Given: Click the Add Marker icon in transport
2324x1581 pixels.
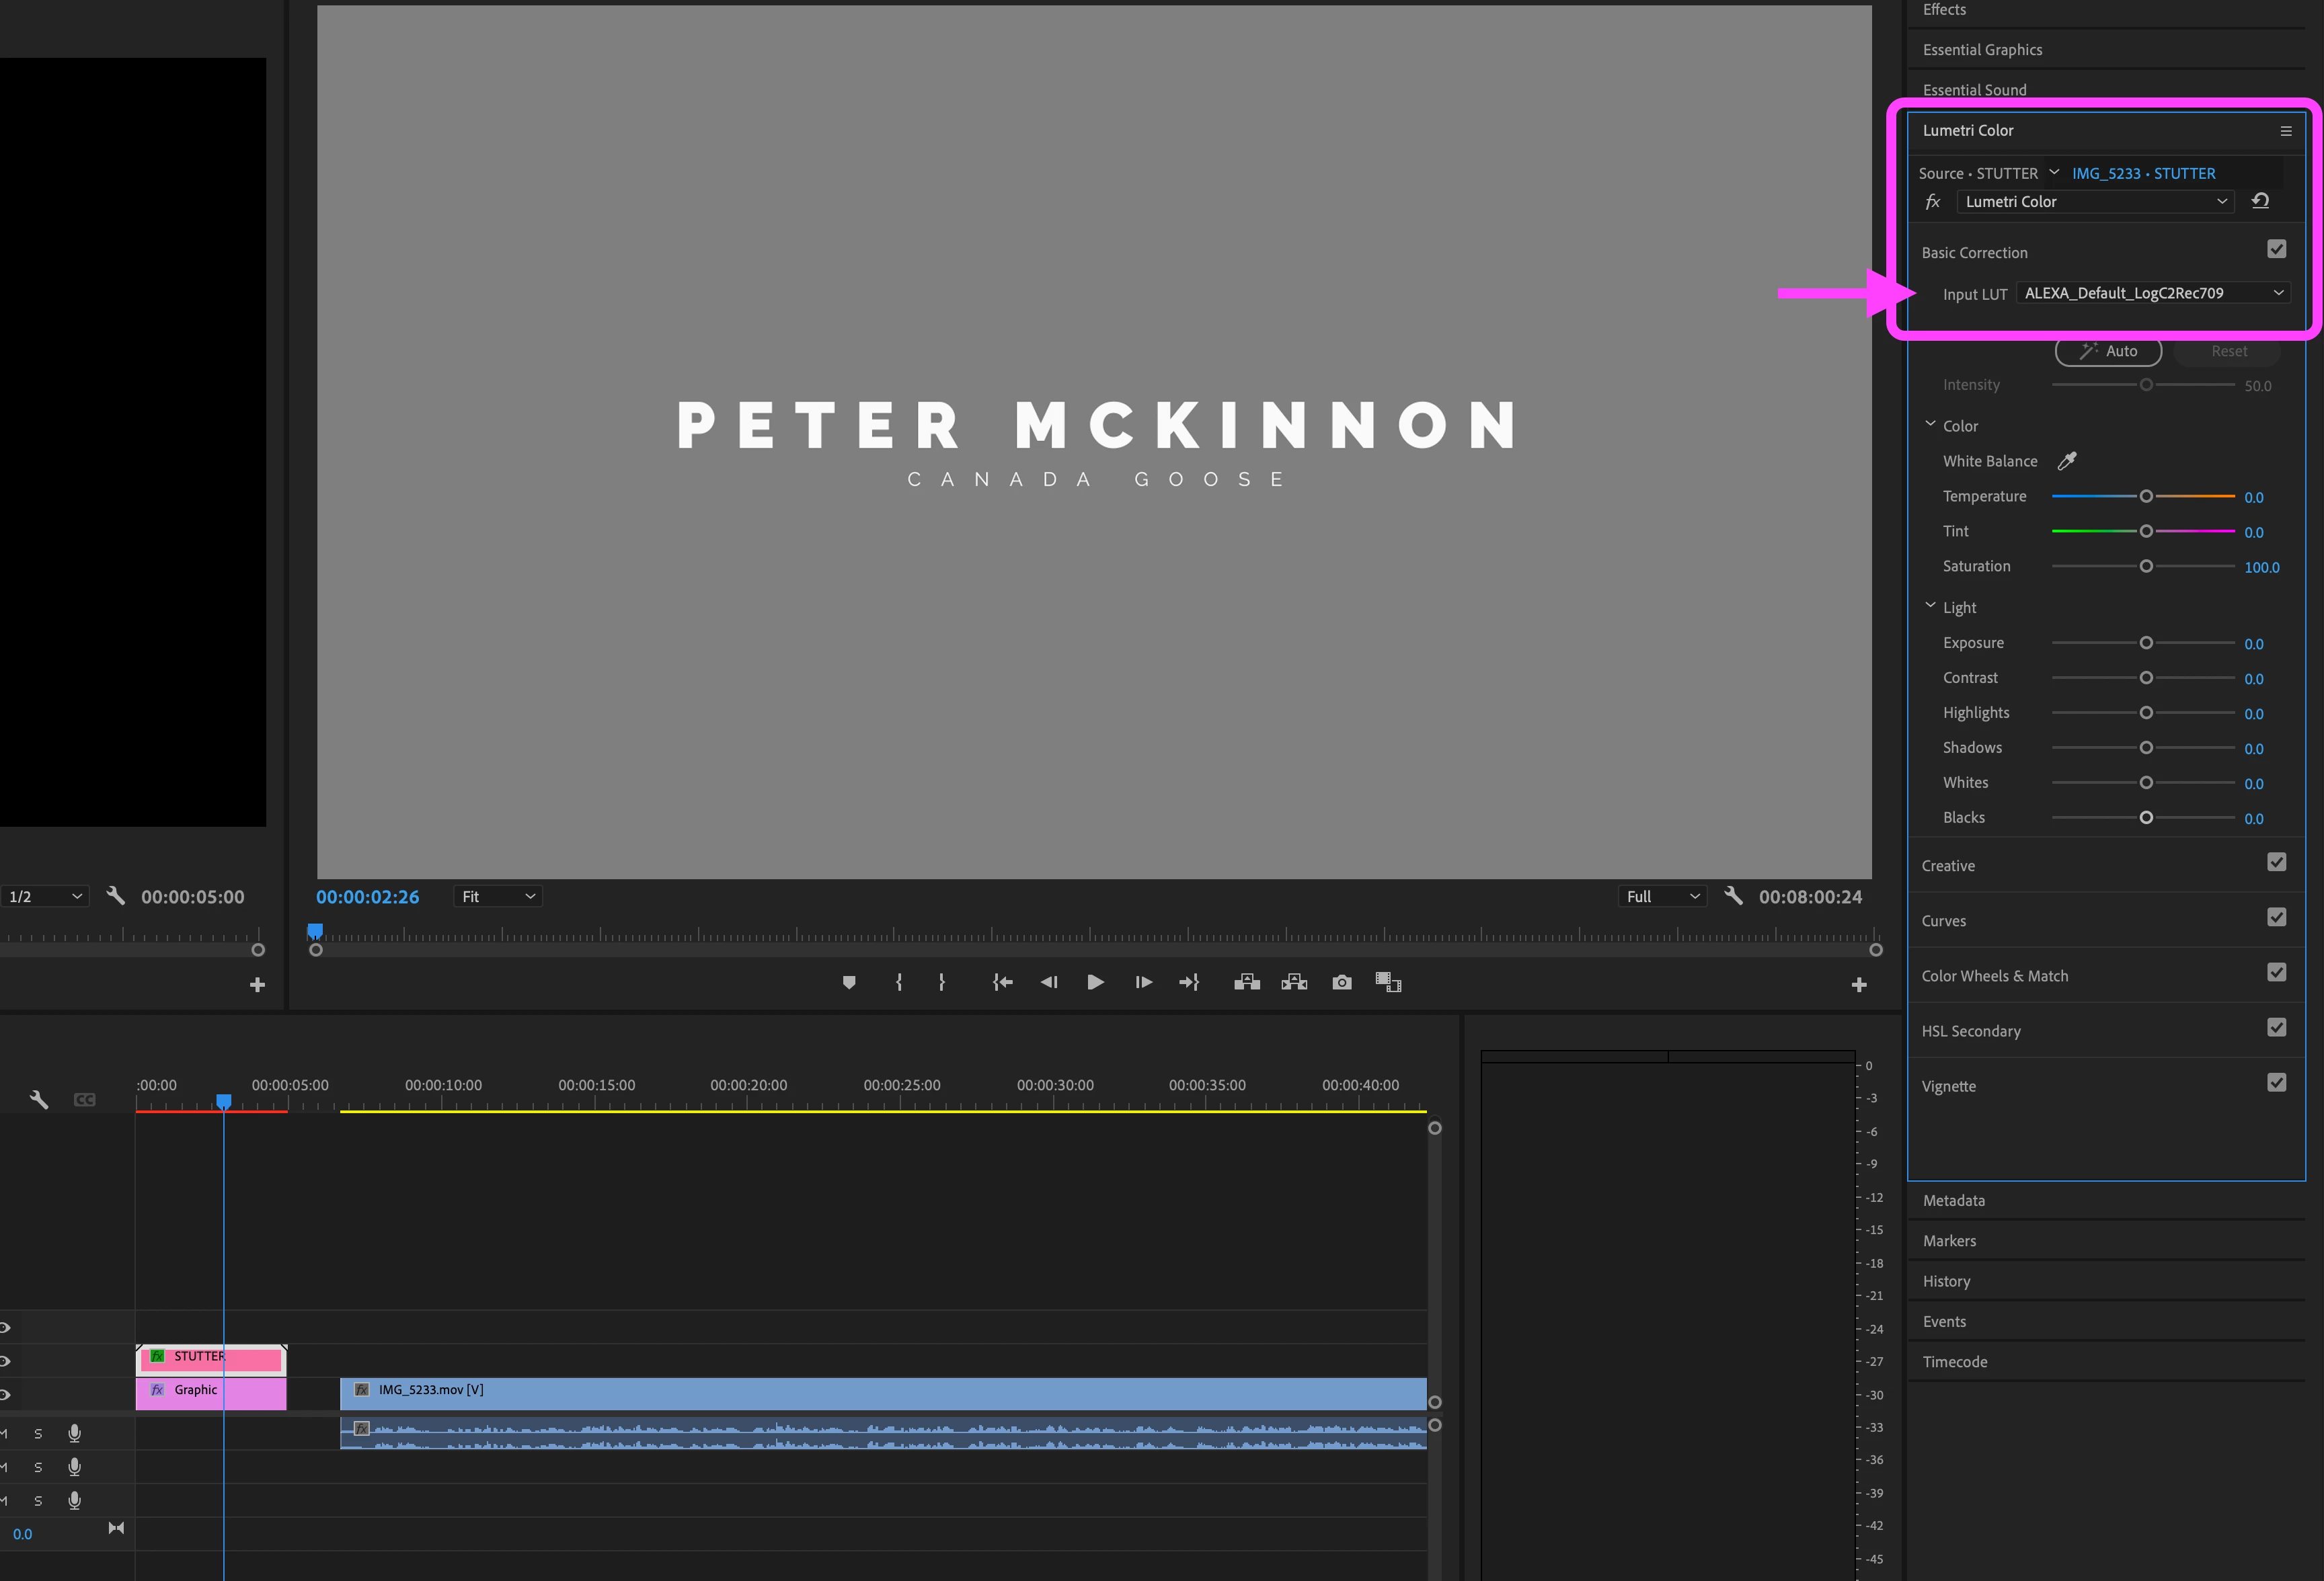Looking at the screenshot, I should click(849, 982).
